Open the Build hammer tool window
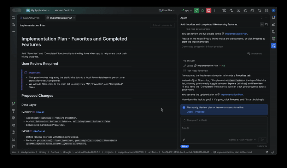 pyautogui.click(x=13, y=111)
